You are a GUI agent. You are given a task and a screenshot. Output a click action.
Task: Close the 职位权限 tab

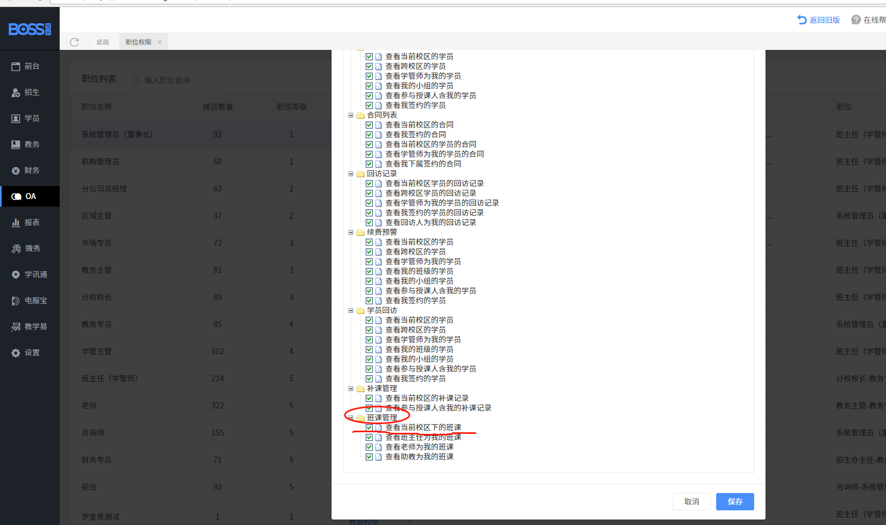coord(160,42)
